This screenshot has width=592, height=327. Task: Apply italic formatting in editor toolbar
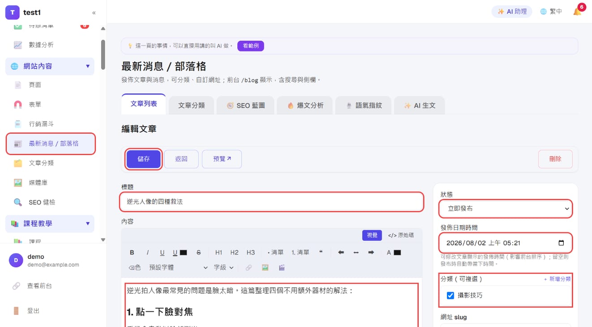(x=147, y=252)
